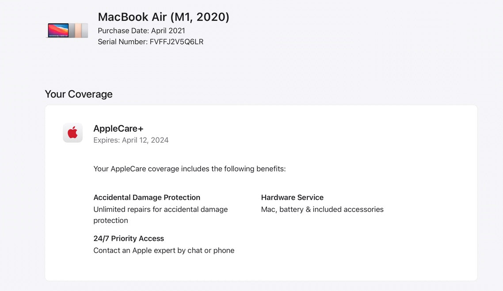Viewport: 503px width, 291px height.
Task: Click the colorful MacBook screen in product image
Action: (x=58, y=30)
